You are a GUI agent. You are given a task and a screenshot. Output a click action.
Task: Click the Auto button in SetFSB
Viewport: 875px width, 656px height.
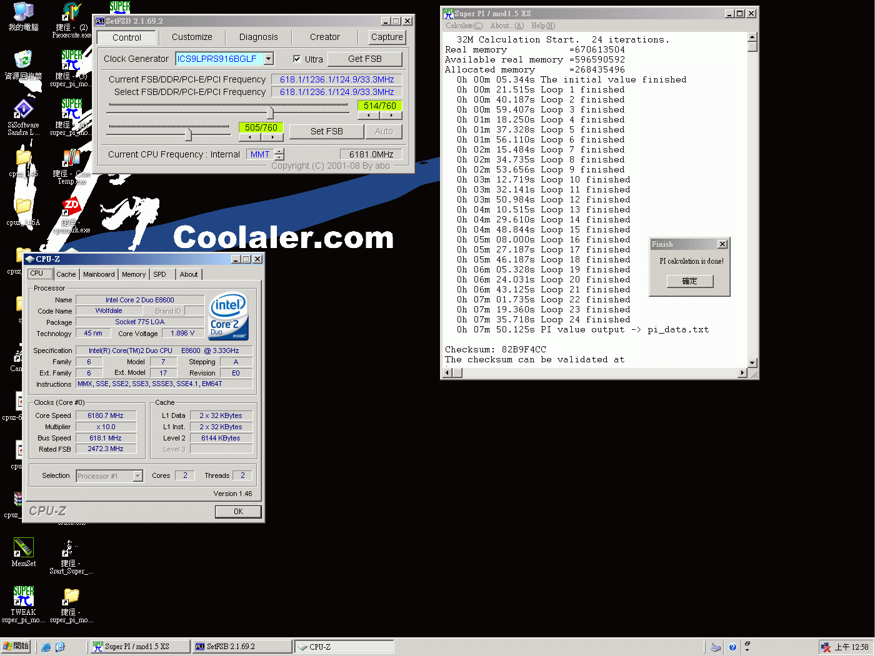click(x=384, y=131)
